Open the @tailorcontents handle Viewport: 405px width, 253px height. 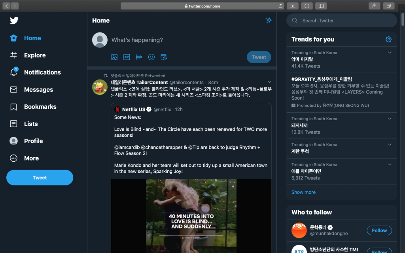click(187, 82)
